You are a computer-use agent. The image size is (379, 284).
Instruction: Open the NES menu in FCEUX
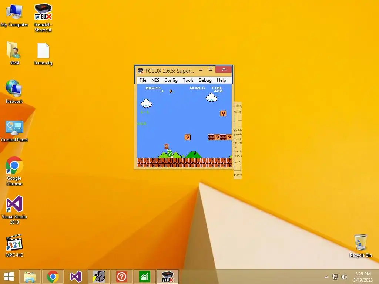point(155,80)
